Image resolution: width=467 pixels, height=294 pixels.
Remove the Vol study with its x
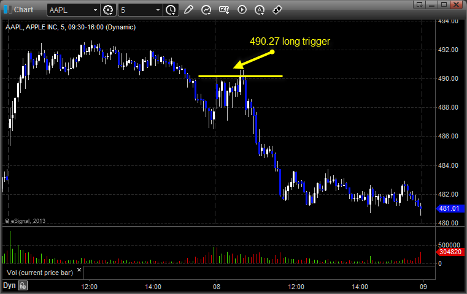(79, 270)
